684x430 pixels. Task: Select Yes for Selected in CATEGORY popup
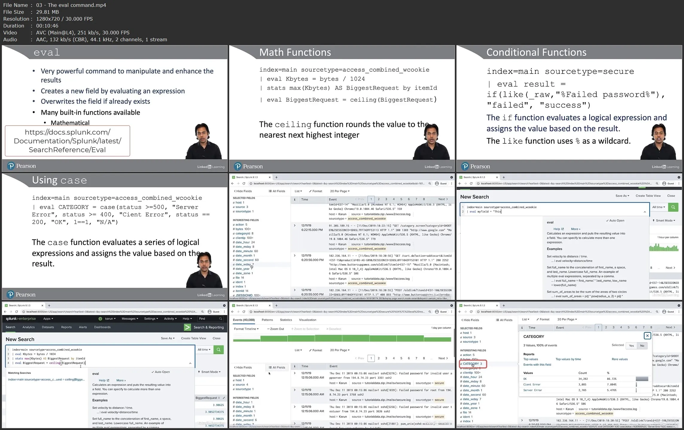[631, 346]
